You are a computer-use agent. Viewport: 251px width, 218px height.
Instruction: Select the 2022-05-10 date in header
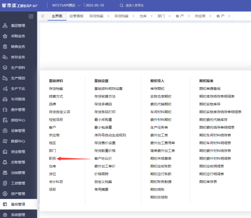(94, 6)
